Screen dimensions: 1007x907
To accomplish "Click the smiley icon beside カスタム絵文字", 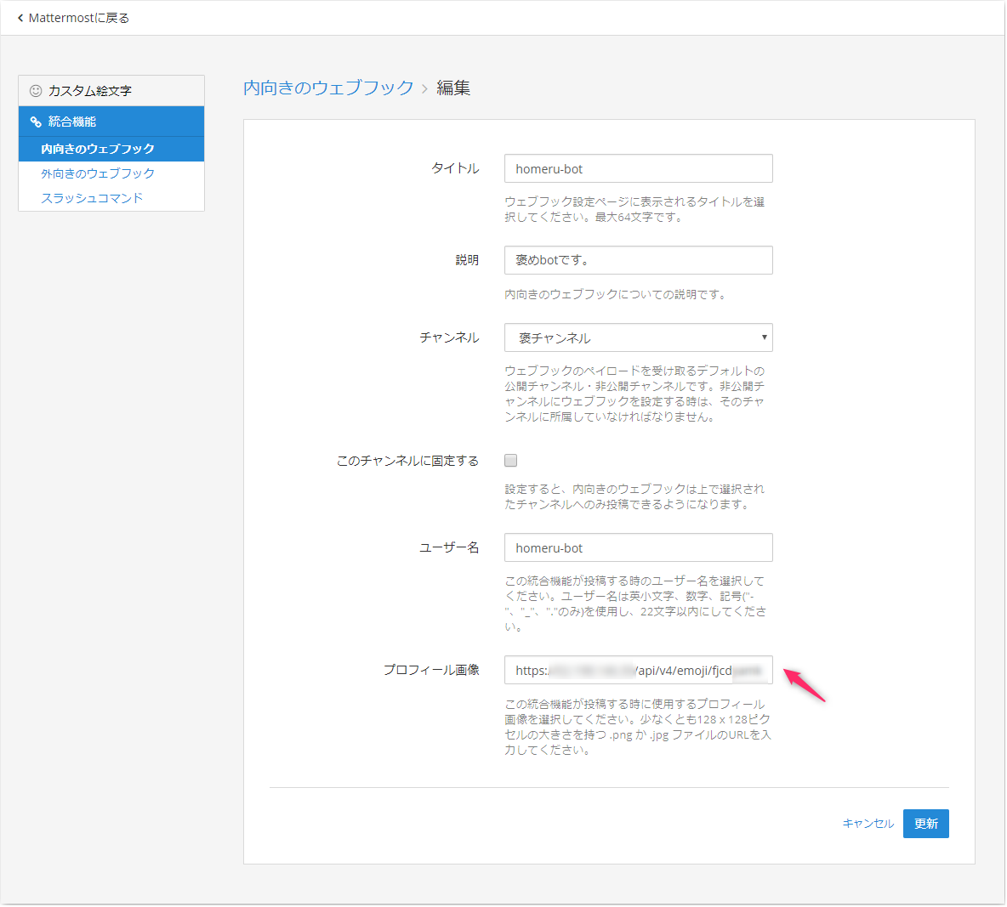I will pyautogui.click(x=34, y=90).
